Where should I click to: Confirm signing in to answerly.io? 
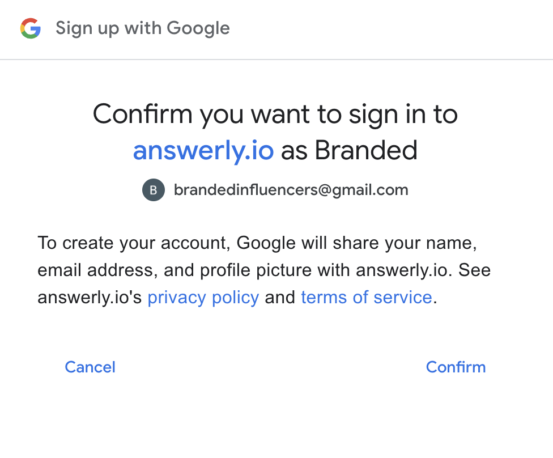[456, 367]
